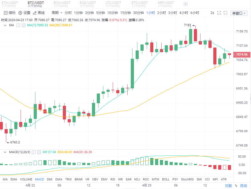Remove the MA overlay with its X icon

[x=24, y=25]
